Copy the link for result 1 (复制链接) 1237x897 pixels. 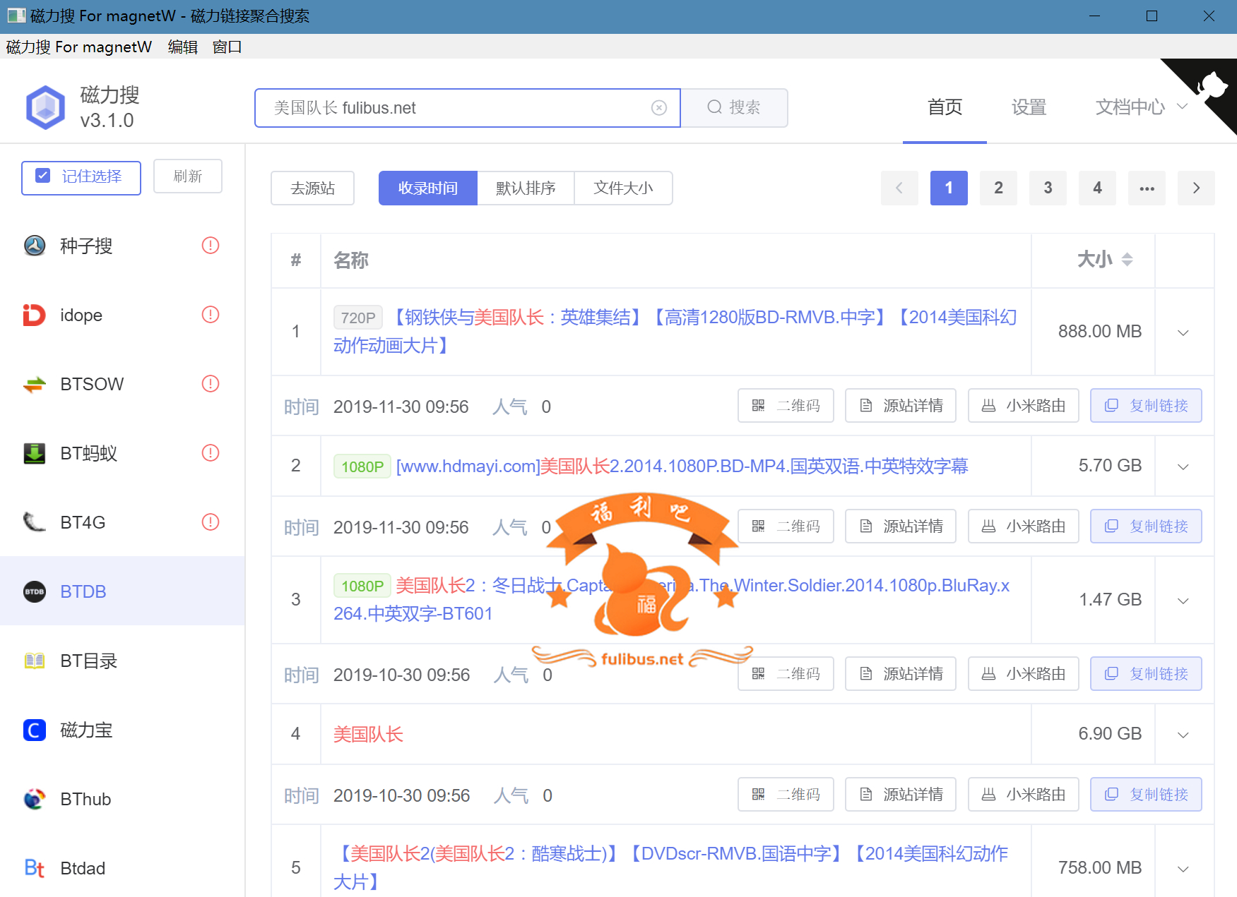(1146, 406)
